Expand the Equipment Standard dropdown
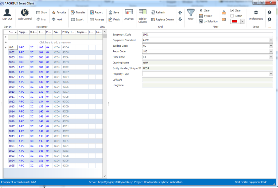This screenshot has height=188, width=278. click(x=271, y=40)
